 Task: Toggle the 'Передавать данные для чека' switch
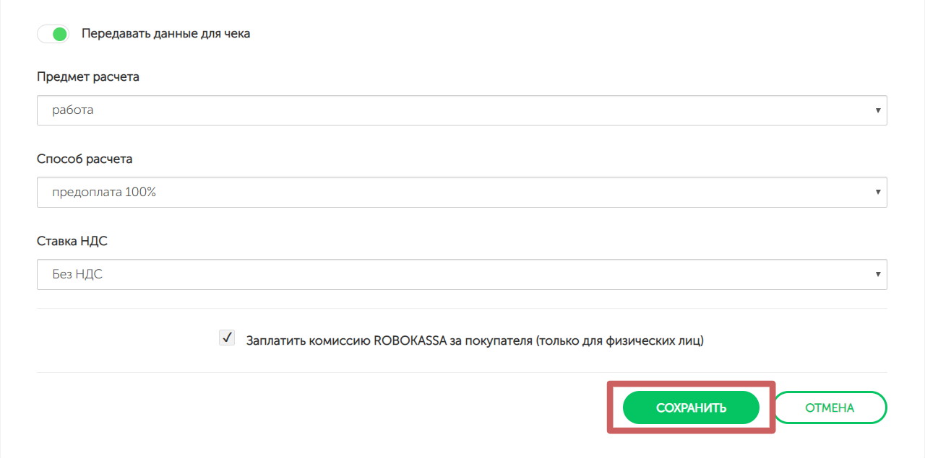[53, 34]
